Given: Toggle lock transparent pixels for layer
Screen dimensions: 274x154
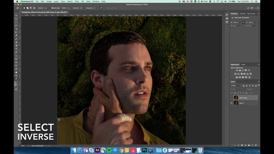Looking at the screenshot, I should click(235, 93).
